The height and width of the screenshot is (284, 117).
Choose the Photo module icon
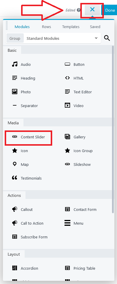(x=15, y=92)
